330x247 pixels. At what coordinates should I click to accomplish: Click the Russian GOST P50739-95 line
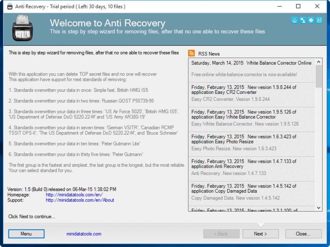pyautogui.click(x=81, y=101)
